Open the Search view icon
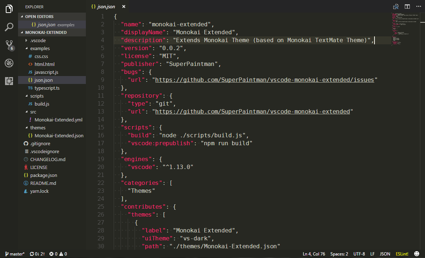Image resolution: width=425 pixels, height=258 pixels. [9, 27]
